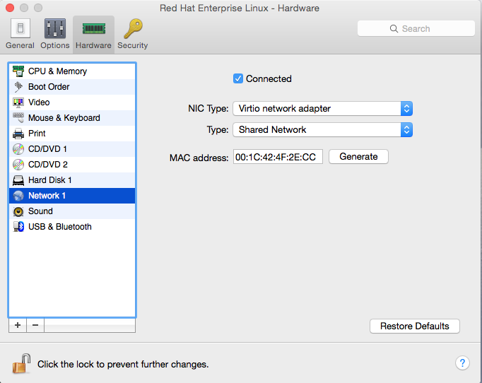Image resolution: width=482 pixels, height=383 pixels.
Task: Select 'Boot Order' text in list
Action: tap(49, 87)
